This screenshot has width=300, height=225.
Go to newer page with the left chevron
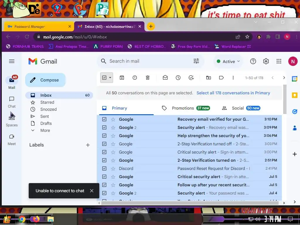point(272,78)
